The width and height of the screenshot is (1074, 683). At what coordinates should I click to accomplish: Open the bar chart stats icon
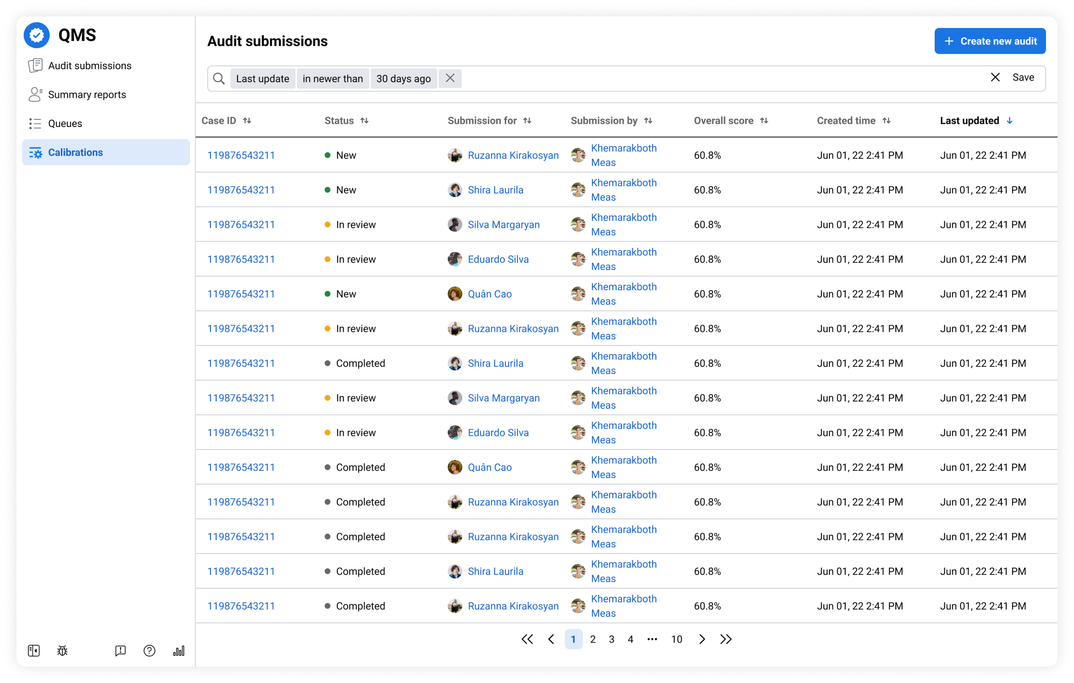pyautogui.click(x=178, y=651)
